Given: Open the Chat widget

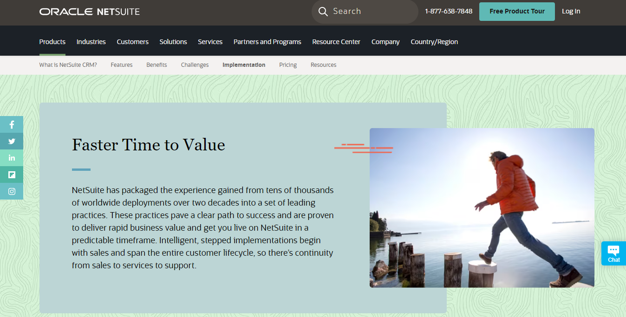Looking at the screenshot, I should click(x=613, y=253).
